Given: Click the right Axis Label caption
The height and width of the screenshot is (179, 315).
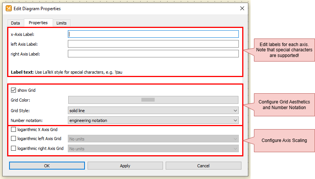Looking at the screenshot, I should 25,54.
